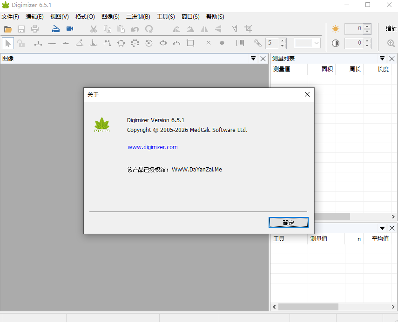Viewport: 398px width, 322px height.
Task: Open the 编辑(E) menu
Action: tap(34, 17)
